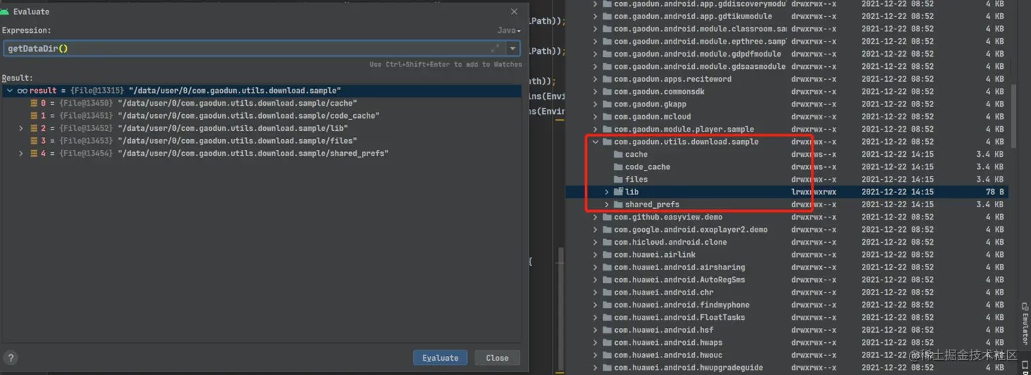Select result row 1 ending in /code_cache

tap(262, 116)
